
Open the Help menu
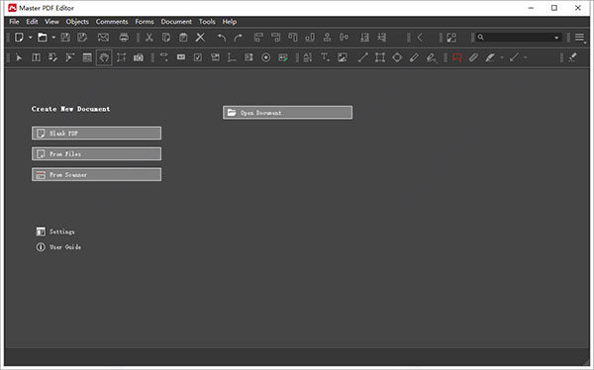[x=230, y=22]
